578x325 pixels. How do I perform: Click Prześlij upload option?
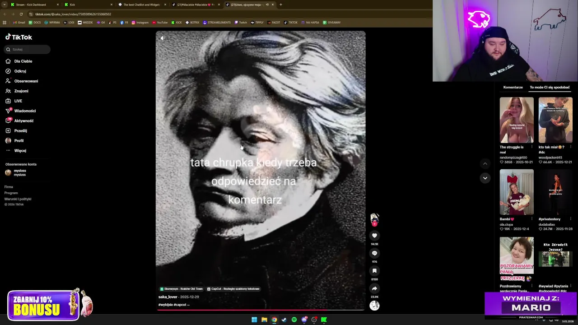point(20,130)
